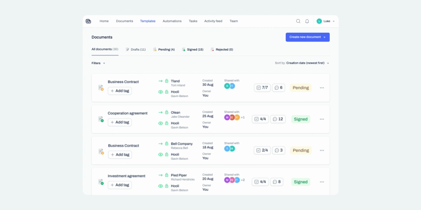Add tag to Bell Company Business Contract
Screen dimensions: 421x210
click(120, 154)
